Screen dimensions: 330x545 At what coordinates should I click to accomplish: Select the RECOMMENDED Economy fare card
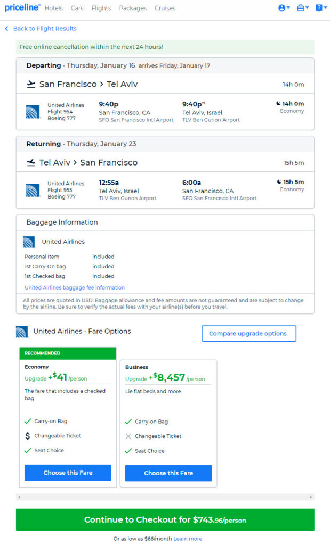[x=68, y=417]
